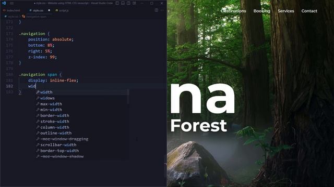Click the suggestion list scrollbar
Screen dimensions: 334x187
(x=128, y=97)
